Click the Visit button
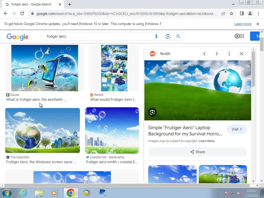264x198 pixels. pos(237,129)
